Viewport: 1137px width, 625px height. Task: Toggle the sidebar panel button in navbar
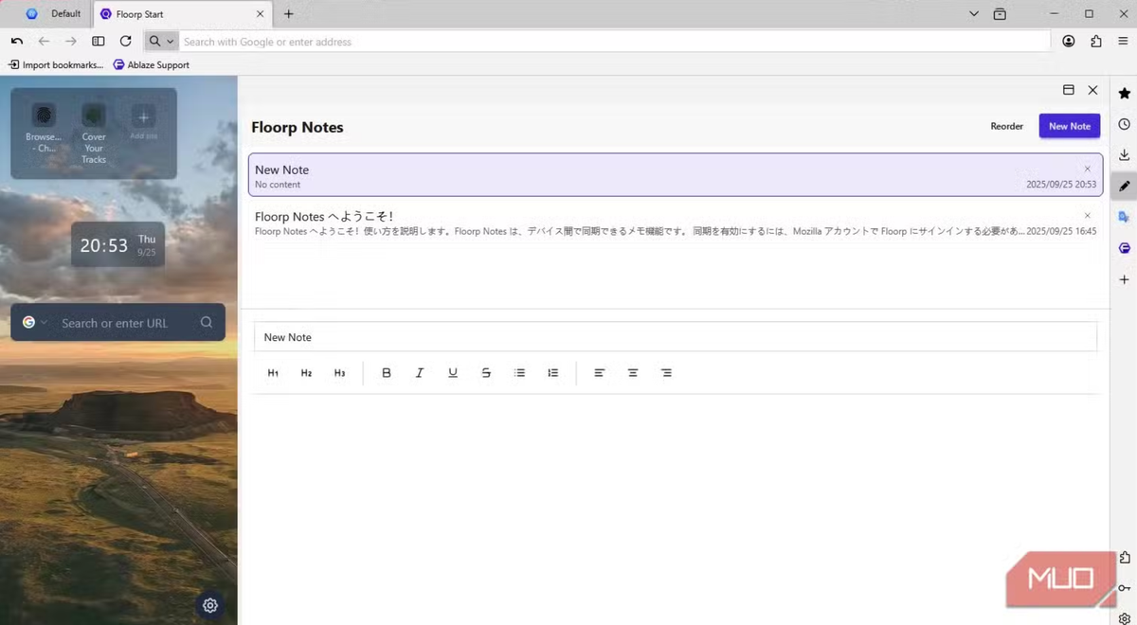(99, 42)
